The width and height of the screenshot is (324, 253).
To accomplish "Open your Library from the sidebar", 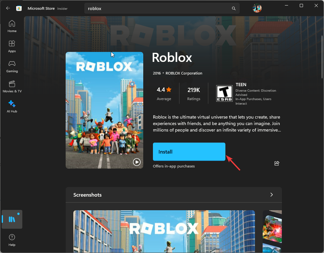I will click(12, 219).
